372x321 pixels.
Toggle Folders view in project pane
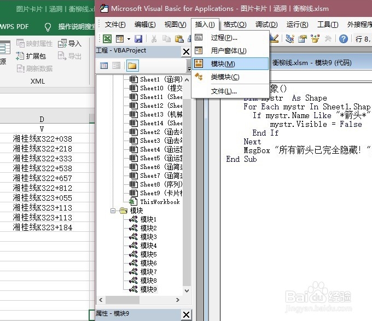(132, 66)
